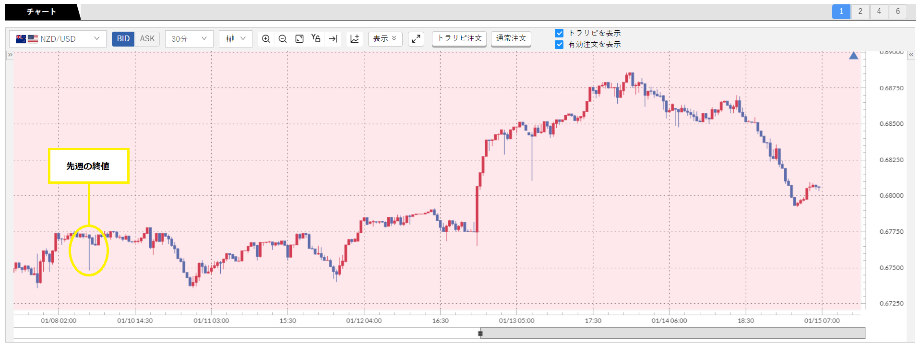Click the チャート panel tab
This screenshot has width=921, height=346.
tap(41, 12)
